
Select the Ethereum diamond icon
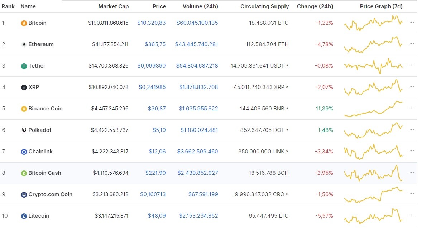tap(24, 44)
